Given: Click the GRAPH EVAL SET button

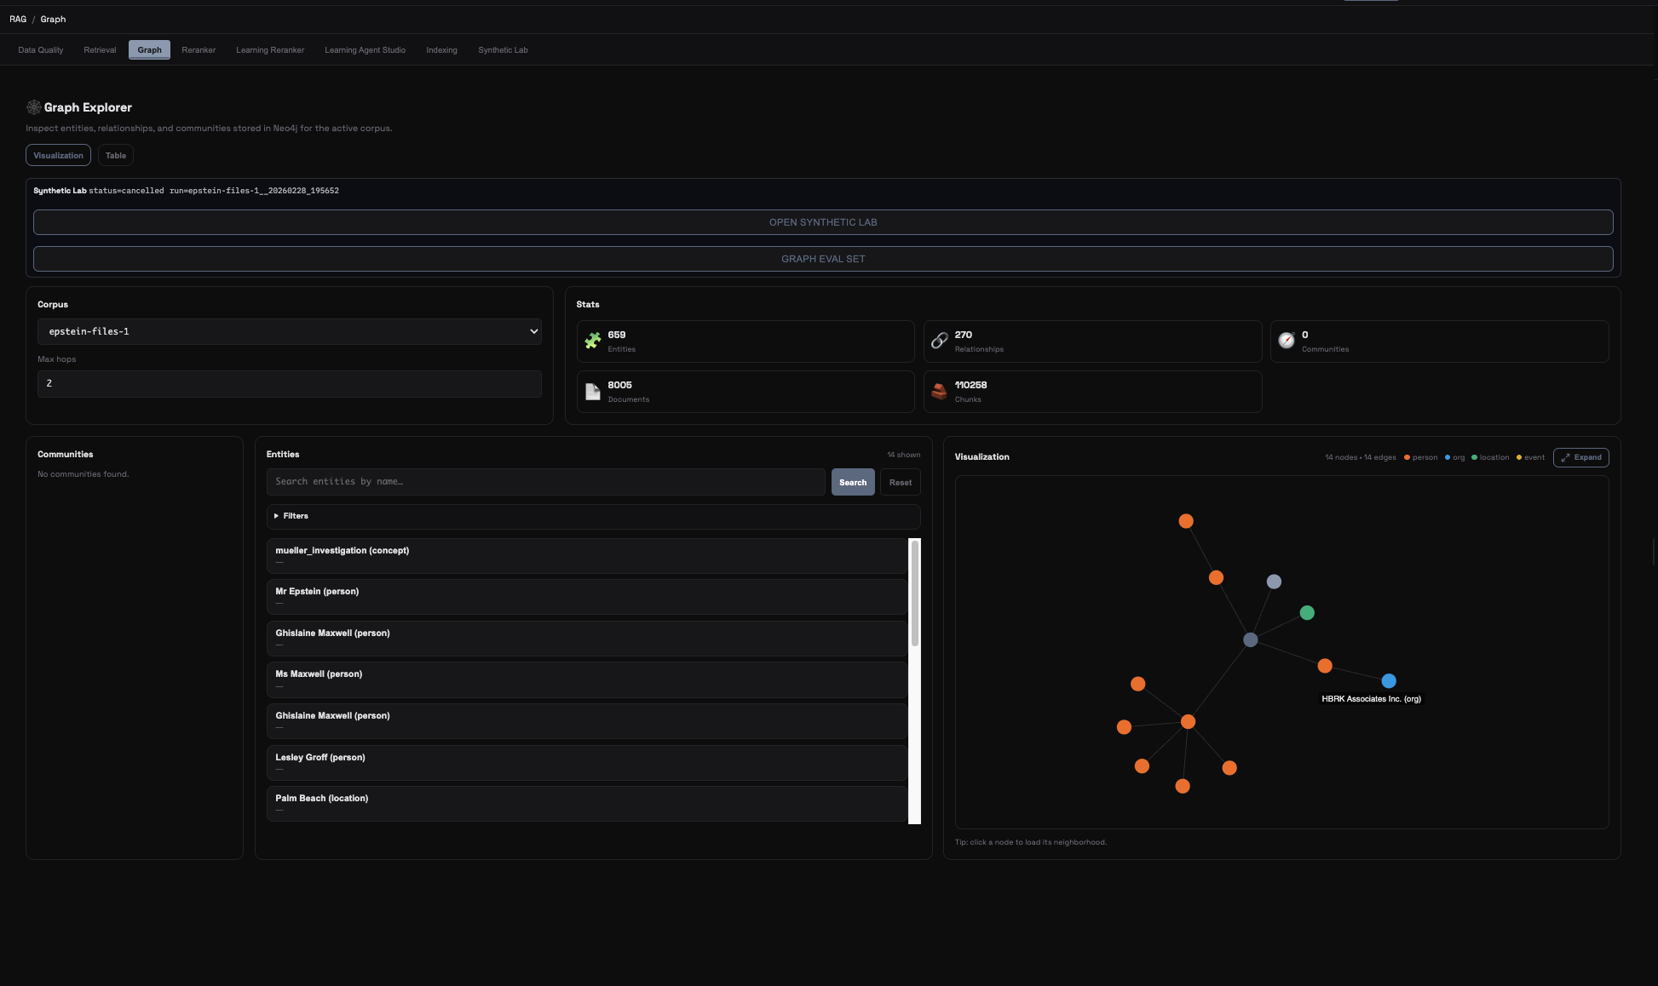Looking at the screenshot, I should [823, 258].
